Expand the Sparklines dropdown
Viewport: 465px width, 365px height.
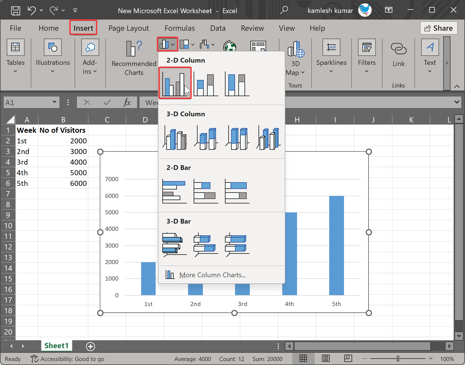(331, 72)
